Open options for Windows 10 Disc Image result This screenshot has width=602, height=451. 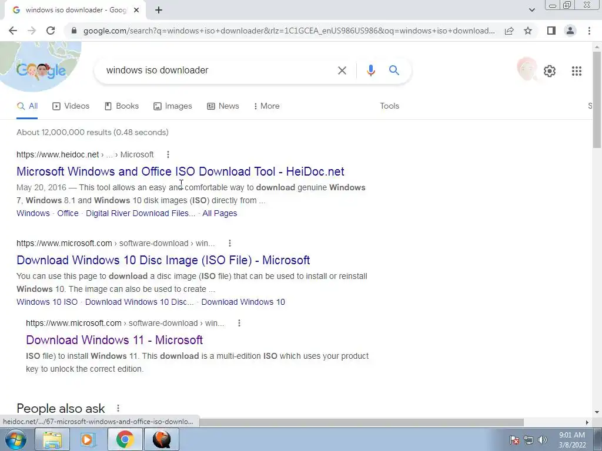click(x=230, y=243)
